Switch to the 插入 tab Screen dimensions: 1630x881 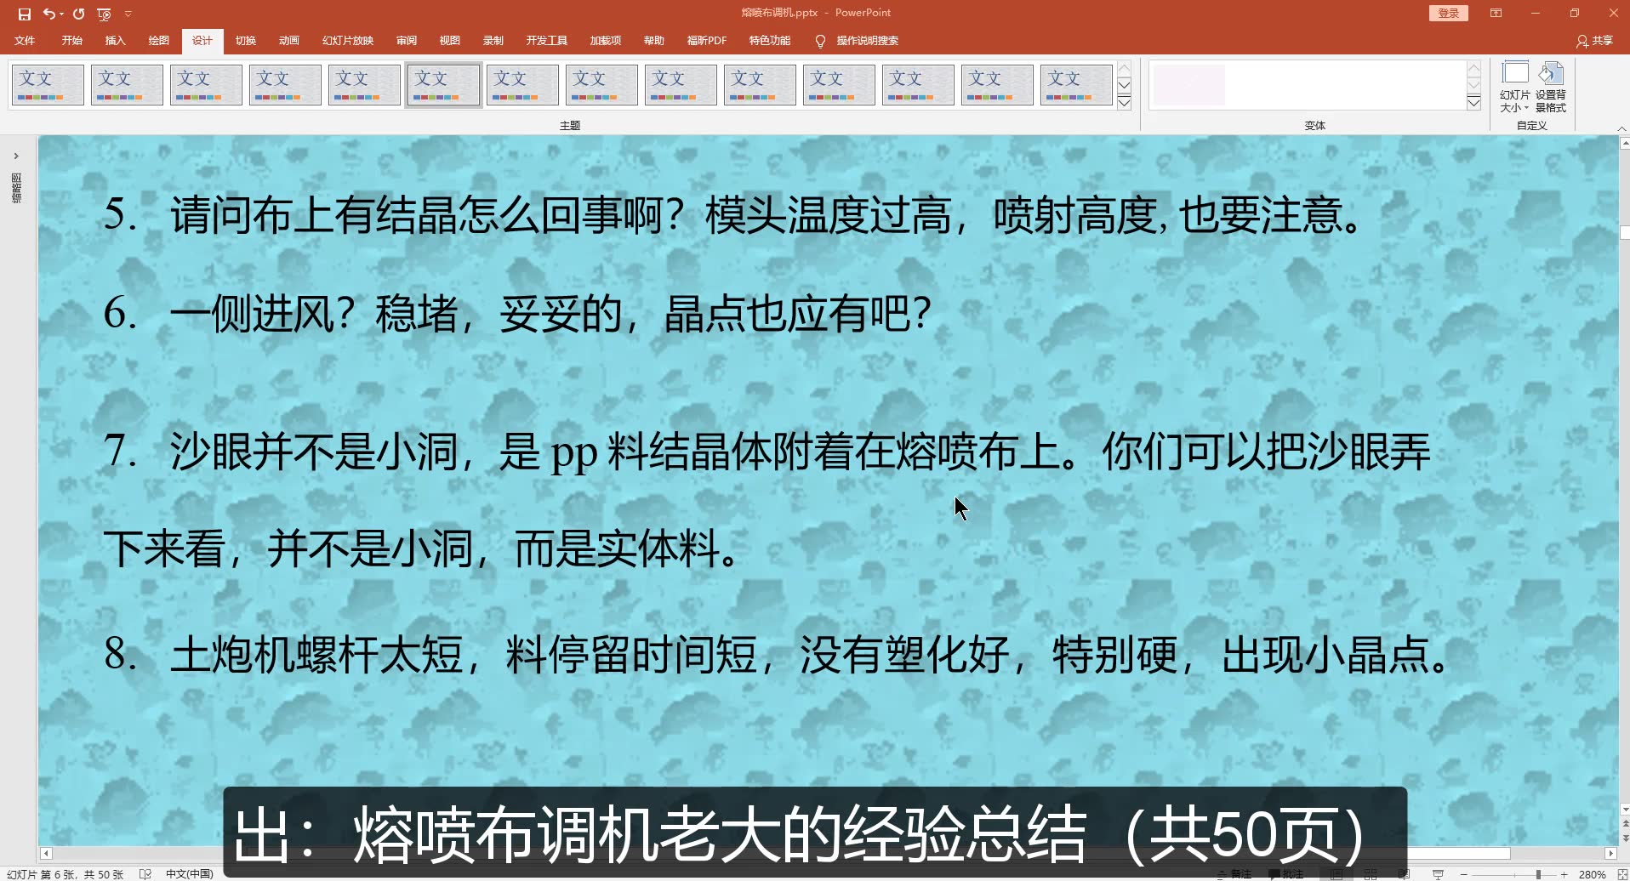point(115,41)
